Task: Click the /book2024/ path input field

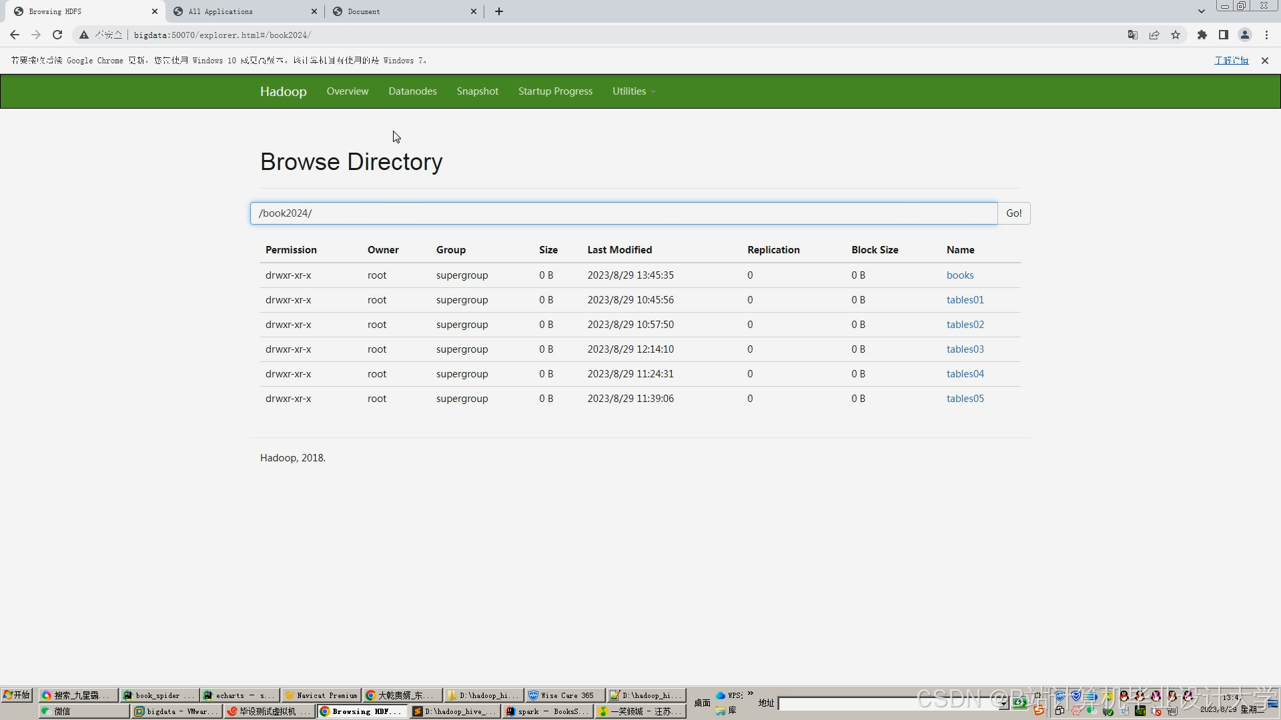Action: point(623,213)
